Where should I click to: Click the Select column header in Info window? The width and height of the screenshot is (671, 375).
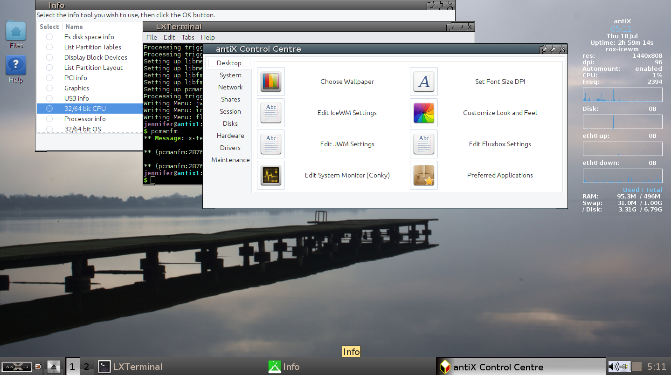click(49, 27)
